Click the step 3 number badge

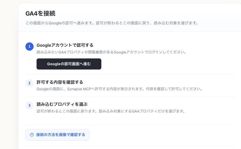click(29, 106)
